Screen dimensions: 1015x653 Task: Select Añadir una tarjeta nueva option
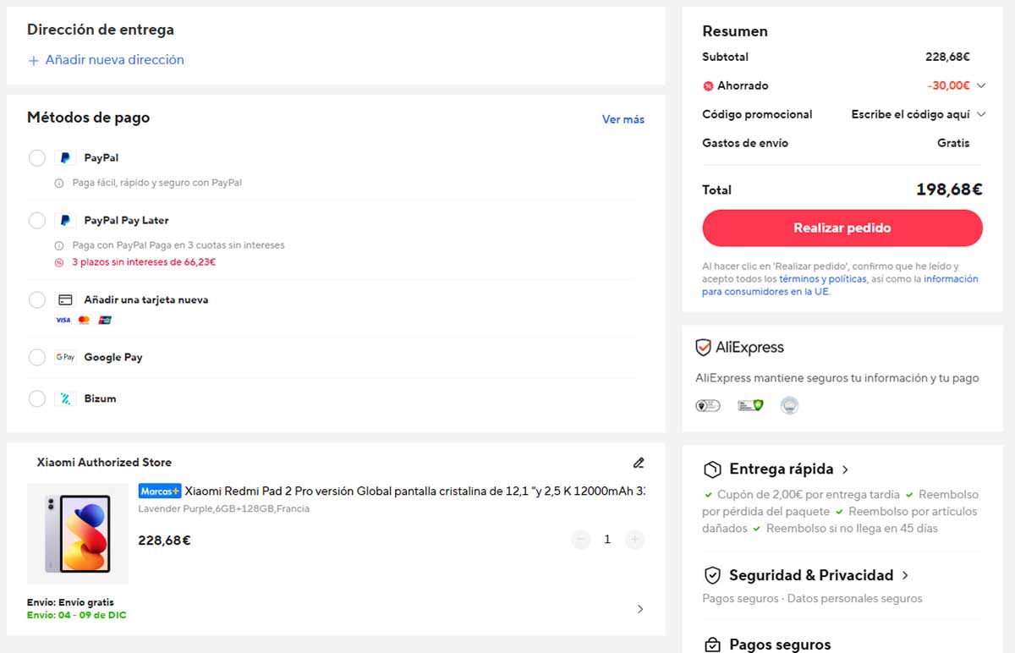tap(36, 299)
